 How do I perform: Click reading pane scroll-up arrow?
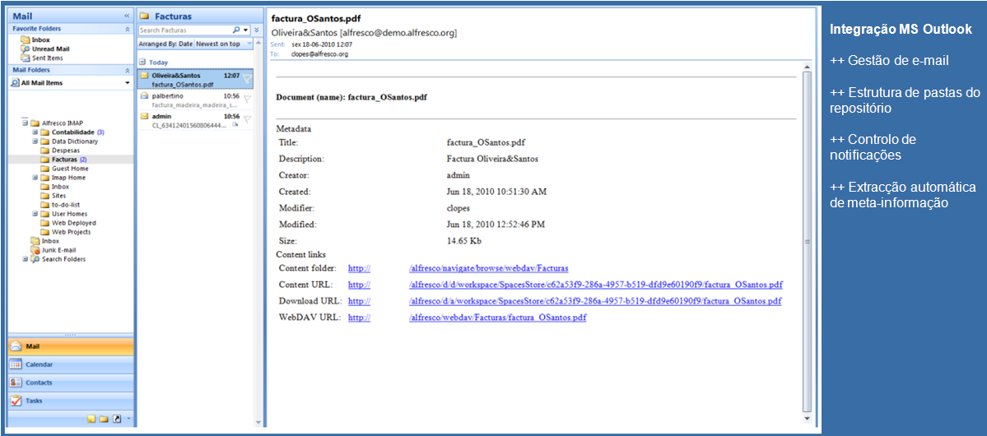coord(808,66)
